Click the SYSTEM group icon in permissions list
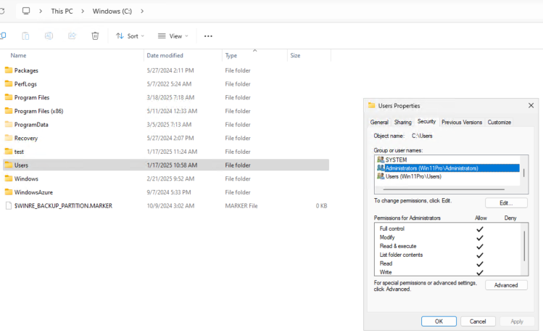 pos(381,160)
